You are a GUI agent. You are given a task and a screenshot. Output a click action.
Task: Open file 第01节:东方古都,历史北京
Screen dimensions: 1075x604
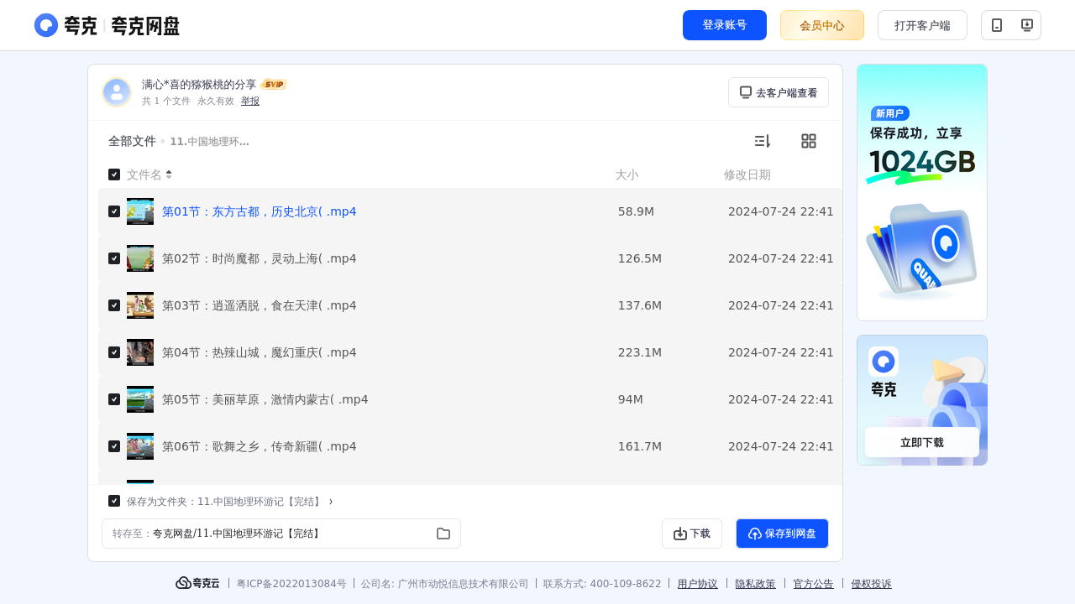tap(260, 211)
